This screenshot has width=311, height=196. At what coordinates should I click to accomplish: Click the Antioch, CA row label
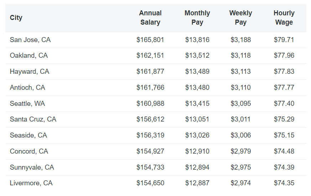pyautogui.click(x=27, y=88)
